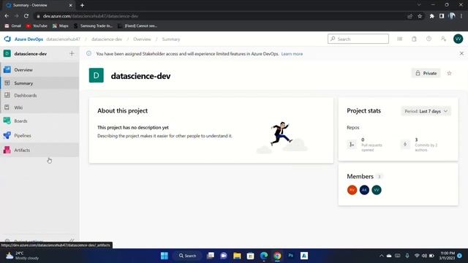Open the Gmail bookmark
This screenshot has width=468, height=263.
[13, 26]
